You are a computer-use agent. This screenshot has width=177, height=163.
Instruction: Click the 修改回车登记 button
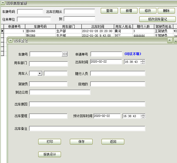click(157, 19)
